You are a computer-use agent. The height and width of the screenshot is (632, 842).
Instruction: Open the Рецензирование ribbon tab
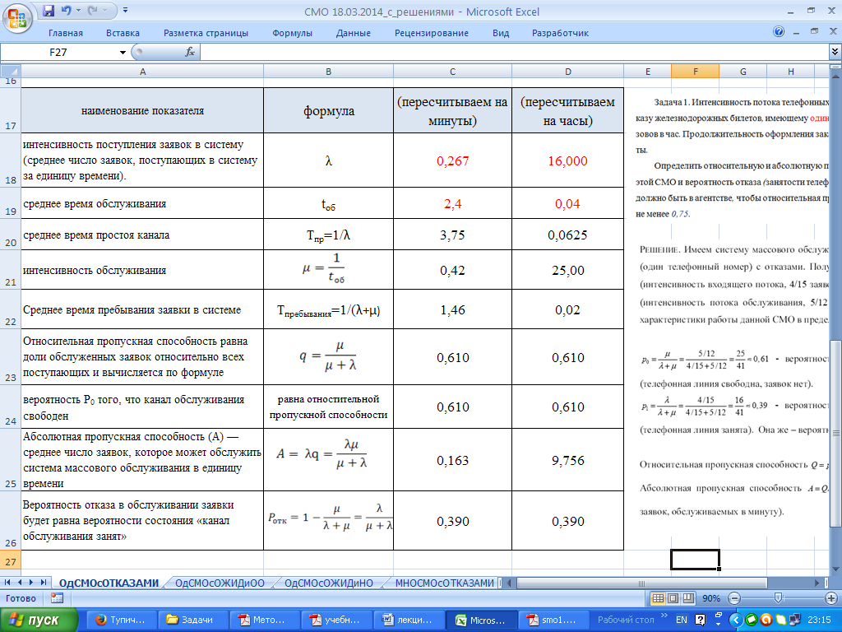click(x=431, y=33)
